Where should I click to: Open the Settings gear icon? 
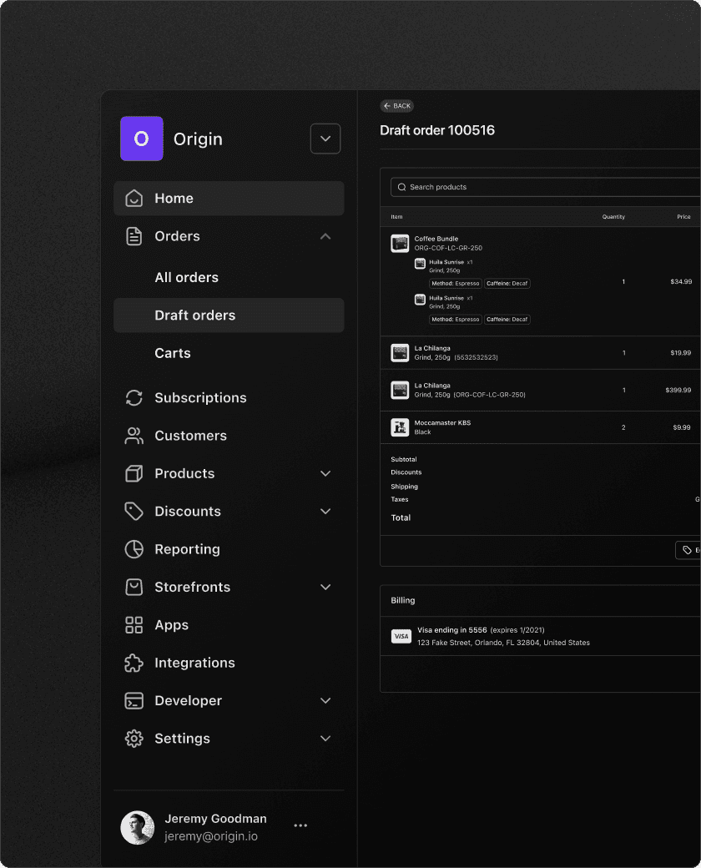[x=134, y=739]
